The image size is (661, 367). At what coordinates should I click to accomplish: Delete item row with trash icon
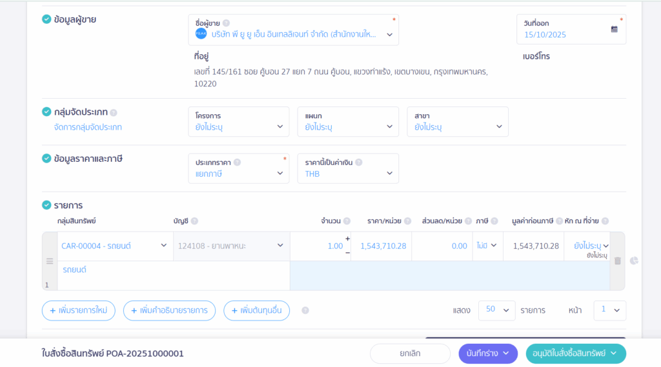[617, 261]
